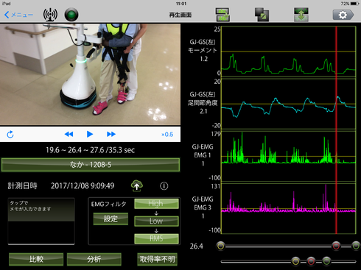Rewind the video playback
The width and height of the screenshot is (361, 270).
click(69, 134)
